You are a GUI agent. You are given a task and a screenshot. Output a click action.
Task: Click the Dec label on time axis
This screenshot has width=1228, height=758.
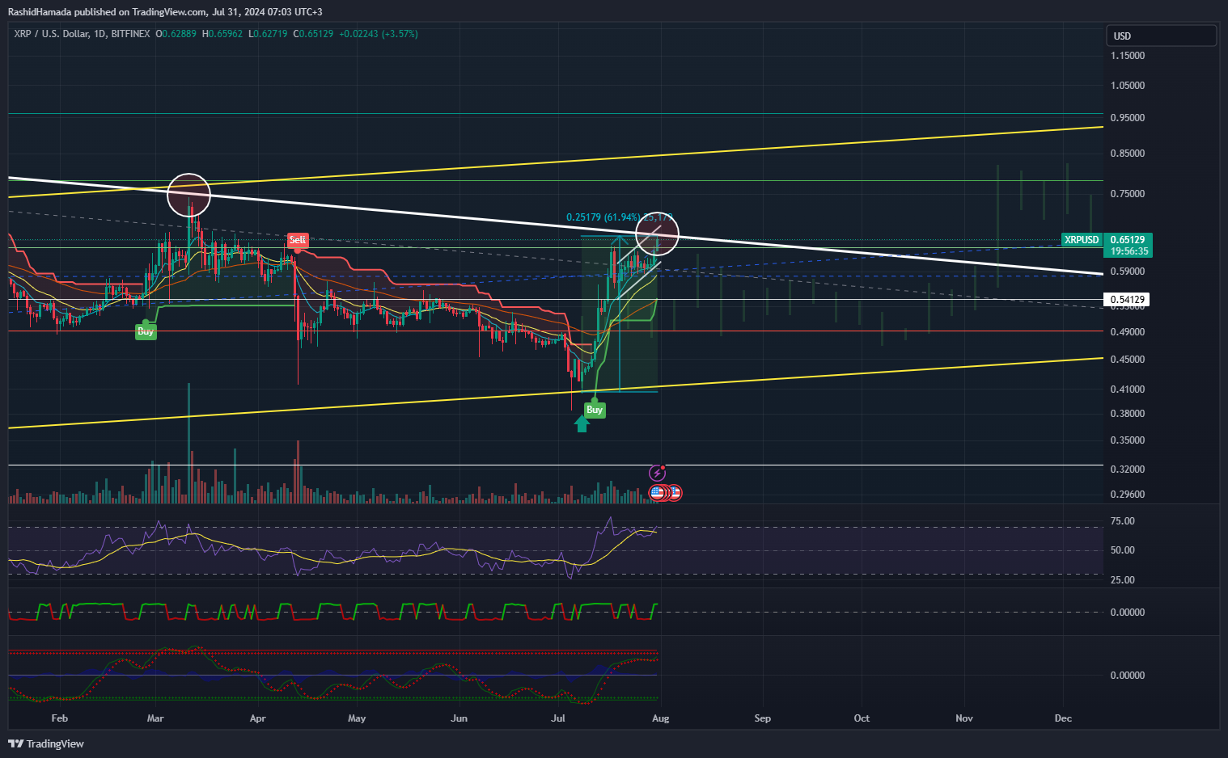coord(1064,718)
